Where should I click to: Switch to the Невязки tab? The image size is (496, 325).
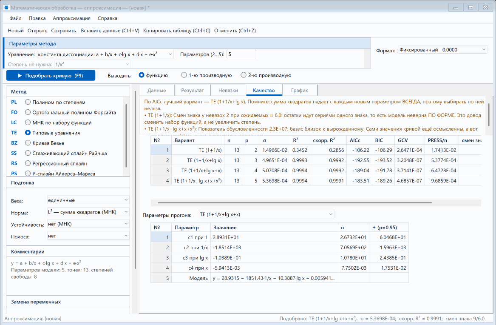click(228, 91)
